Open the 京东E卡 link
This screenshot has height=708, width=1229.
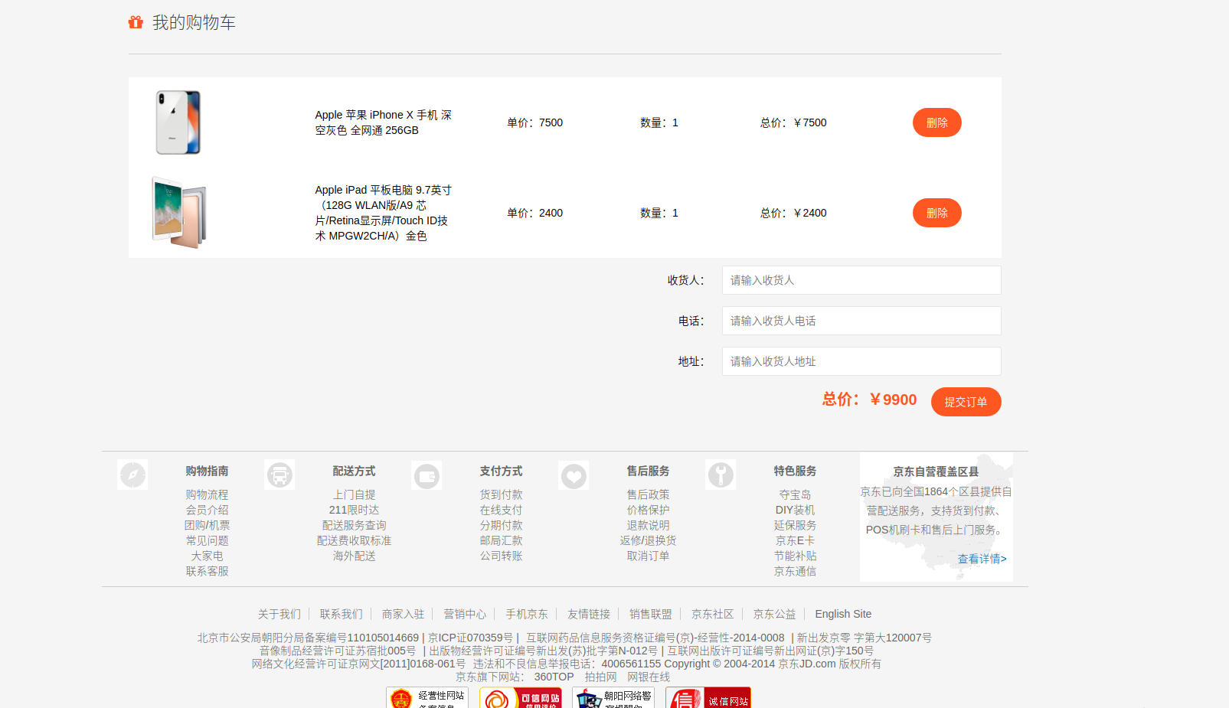pos(795,540)
